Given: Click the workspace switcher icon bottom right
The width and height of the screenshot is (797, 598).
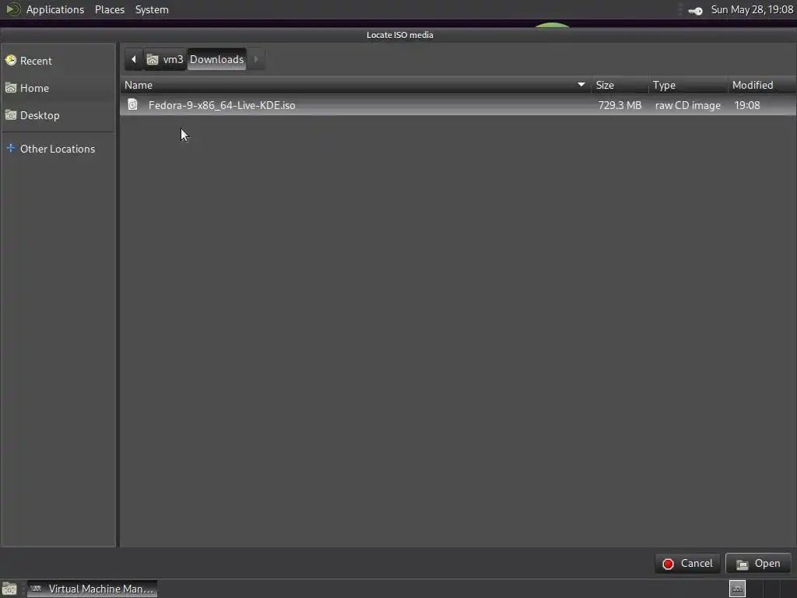Looking at the screenshot, I should [738, 589].
